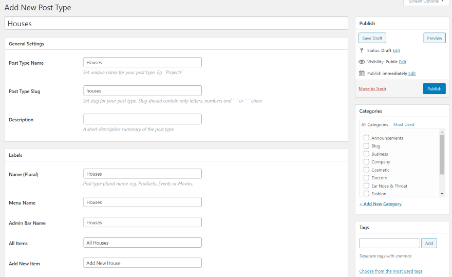Click the status pin icon
Image resolution: width=452 pixels, height=277 pixels.
pyautogui.click(x=362, y=50)
